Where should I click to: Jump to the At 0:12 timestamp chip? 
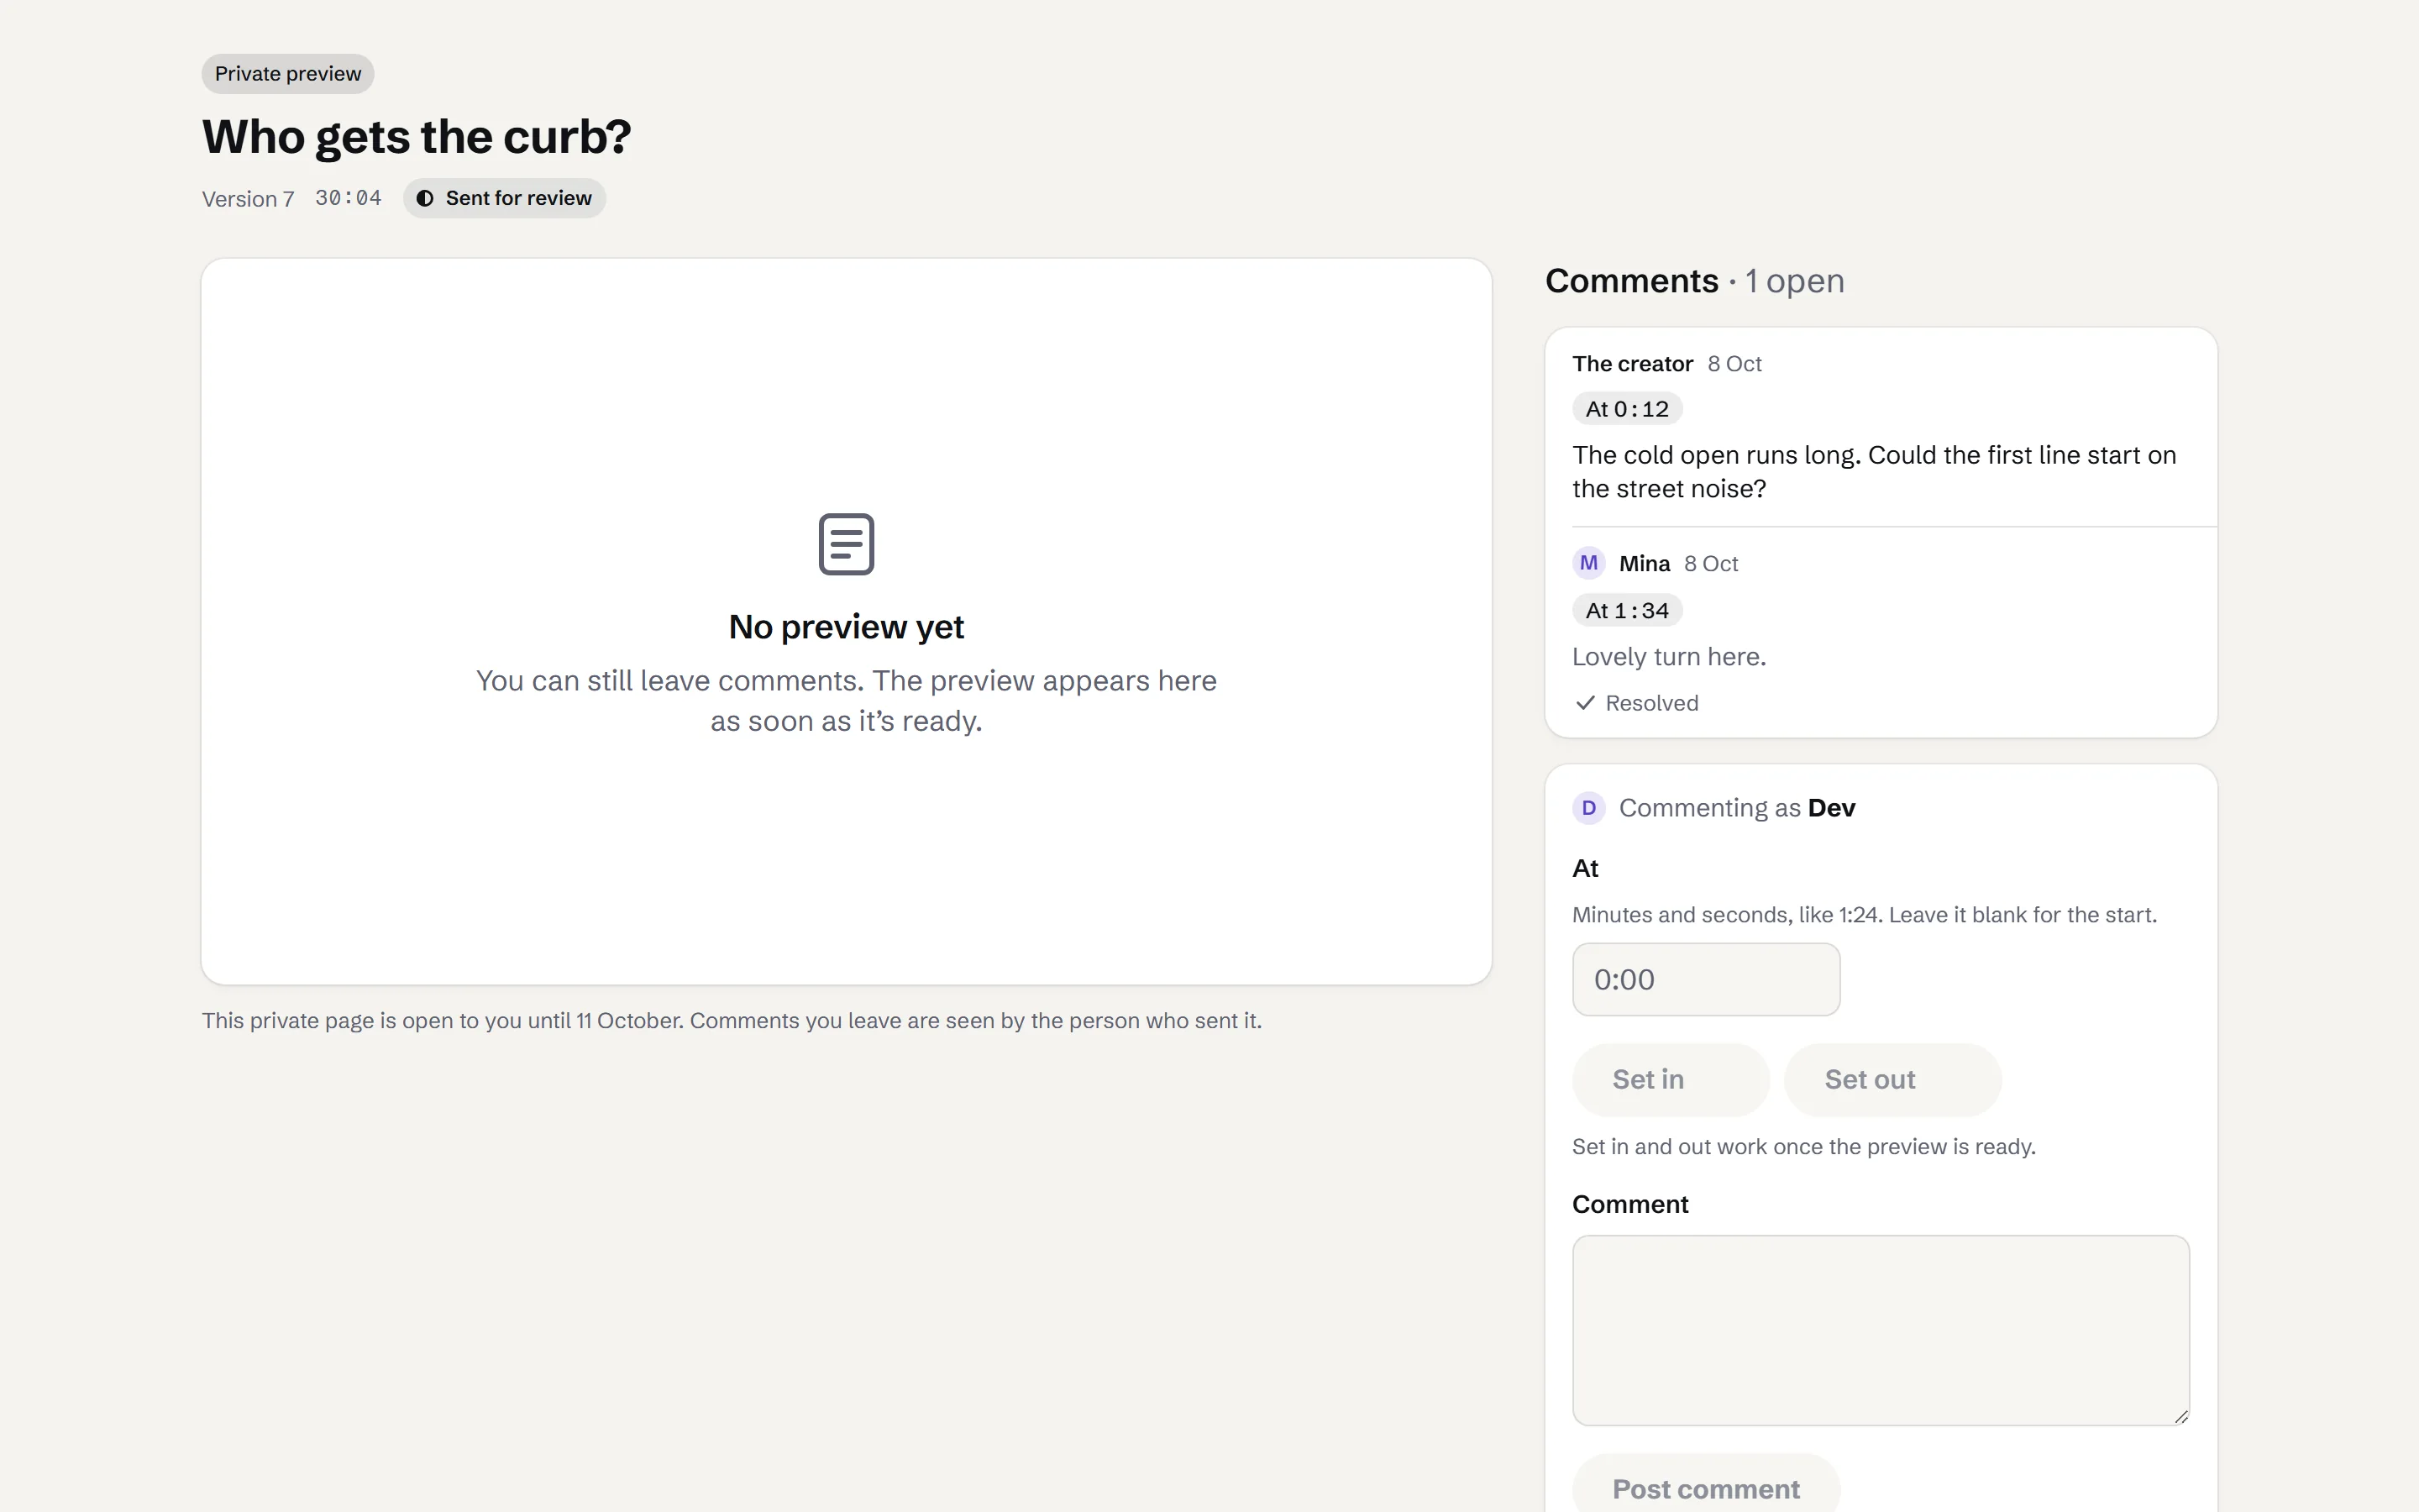click(1627, 409)
